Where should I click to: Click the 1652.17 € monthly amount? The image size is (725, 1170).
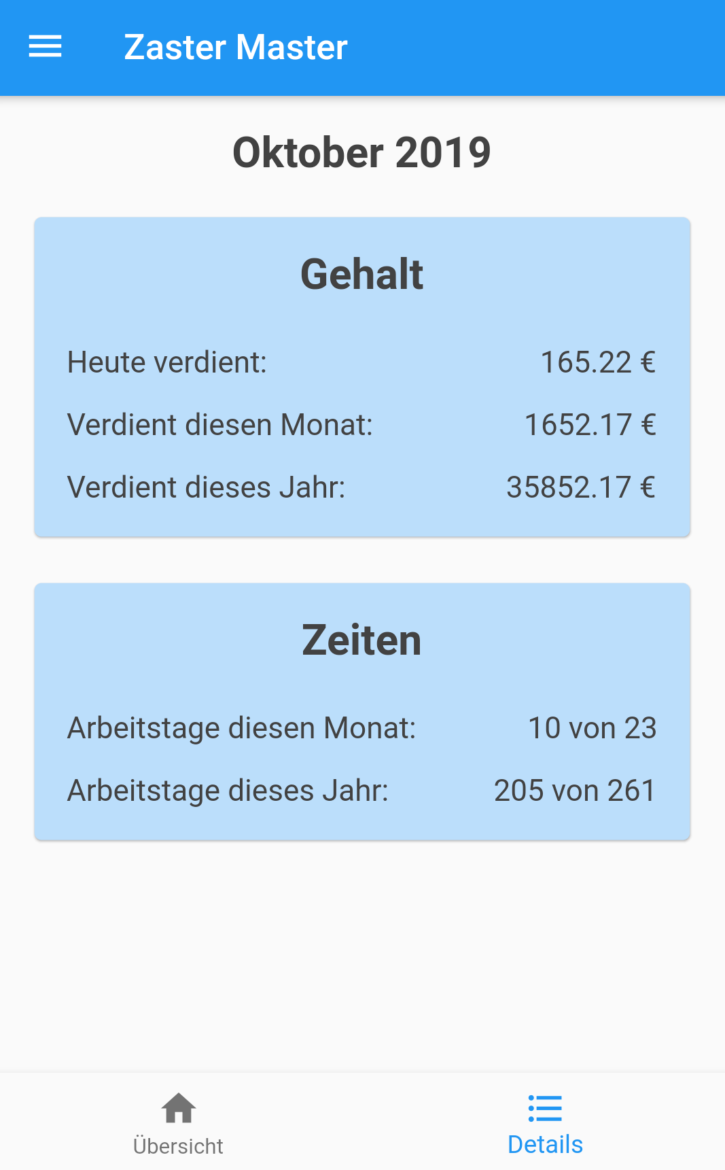tap(590, 425)
